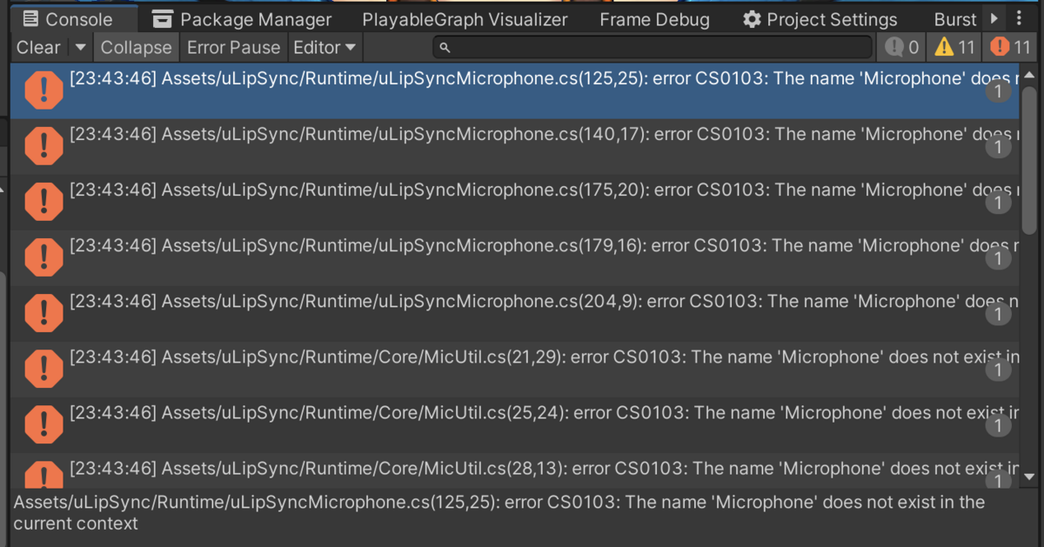The image size is (1044, 547).
Task: Click inside the console search field
Action: pos(609,47)
